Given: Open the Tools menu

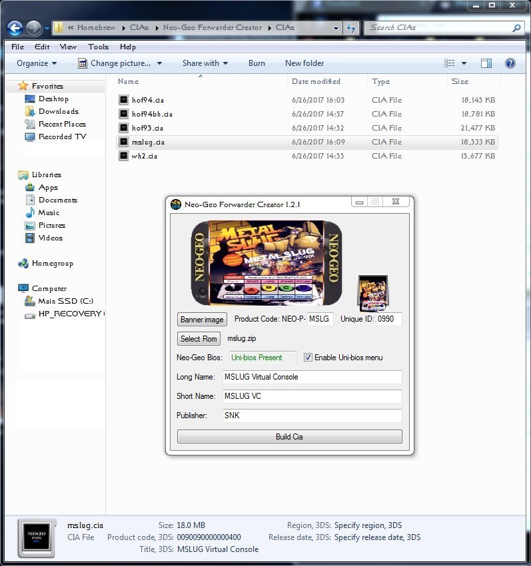Looking at the screenshot, I should tap(98, 47).
